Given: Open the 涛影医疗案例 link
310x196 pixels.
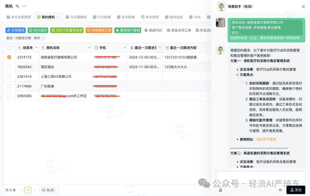Looking at the screenshot, I should click(266, 139).
